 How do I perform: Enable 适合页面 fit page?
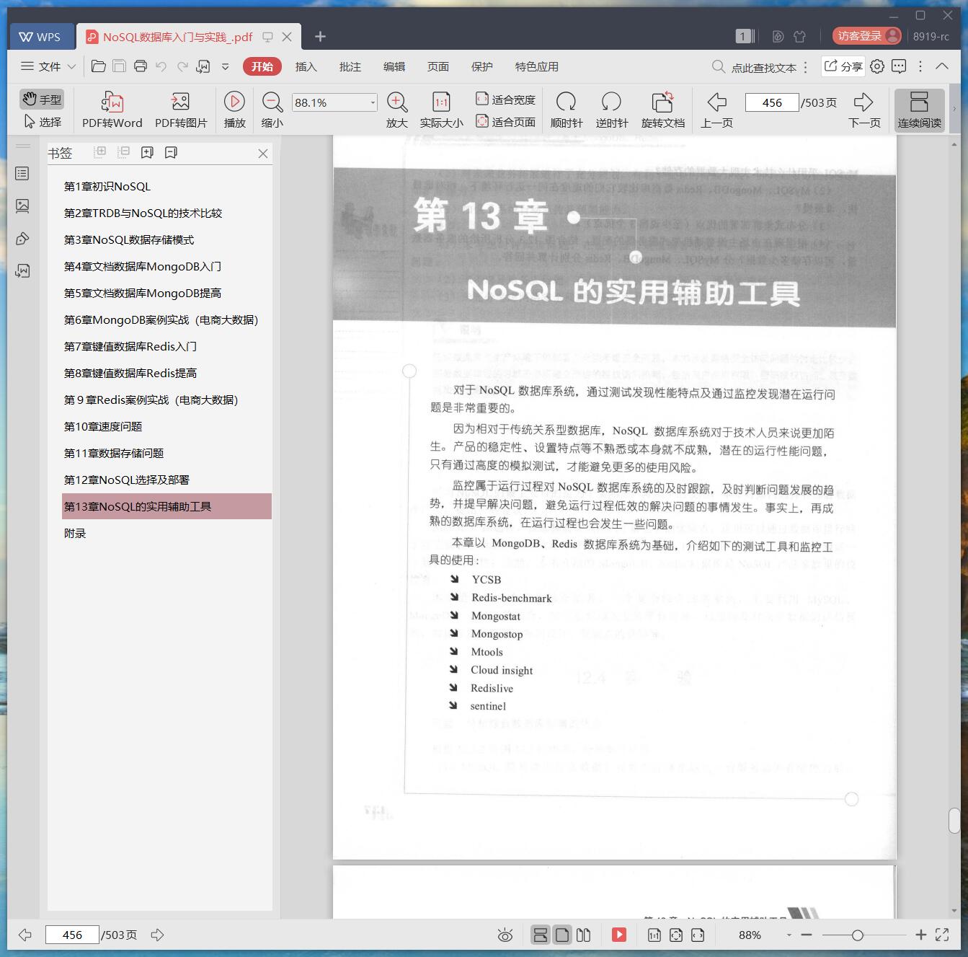pyautogui.click(x=505, y=122)
